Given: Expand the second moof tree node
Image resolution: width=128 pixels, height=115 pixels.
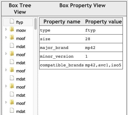Looking at the screenshot, I should click(6, 54).
